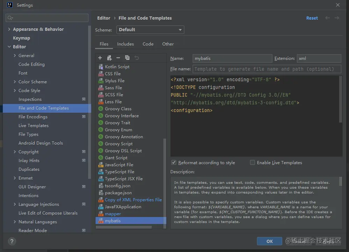The width and height of the screenshot is (349, 252).
Task: Expand the Code Style tree node
Action: click(x=15, y=91)
